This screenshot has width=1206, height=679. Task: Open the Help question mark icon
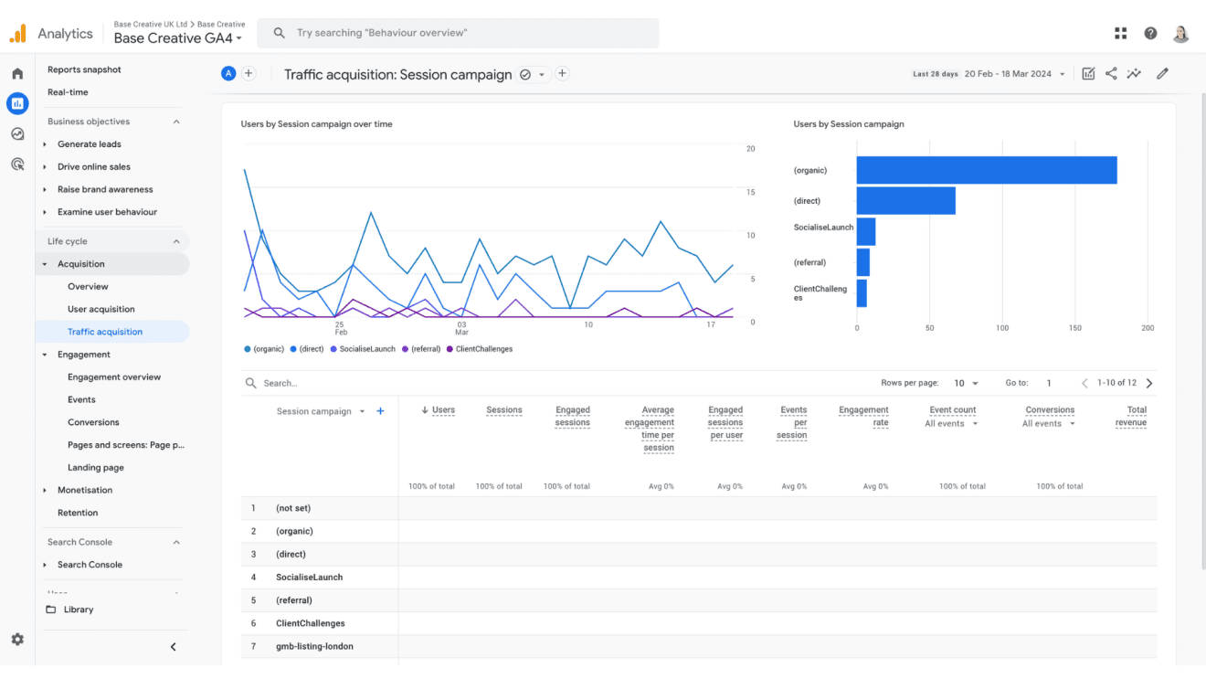pyautogui.click(x=1150, y=34)
